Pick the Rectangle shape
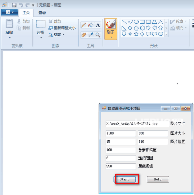 pos(142,22)
